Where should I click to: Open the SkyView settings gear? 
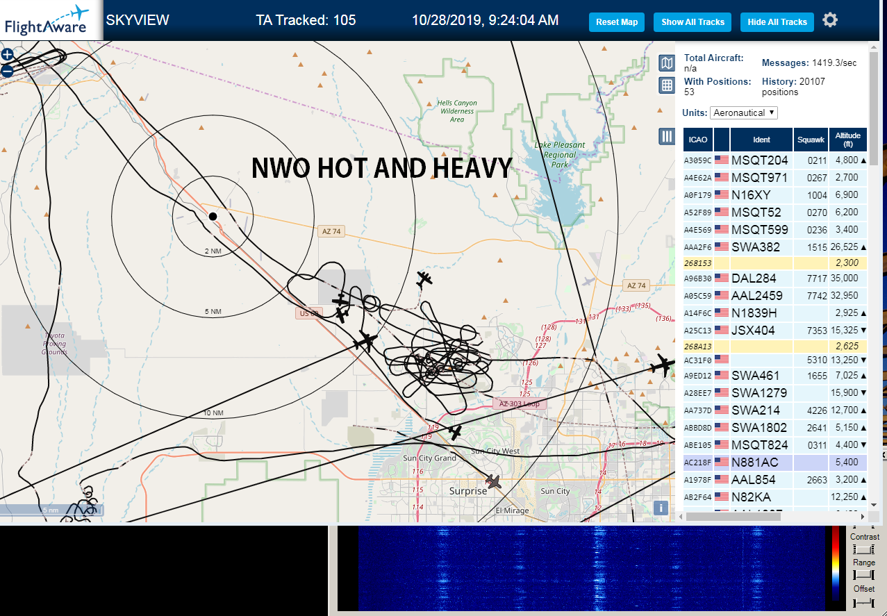tap(830, 20)
